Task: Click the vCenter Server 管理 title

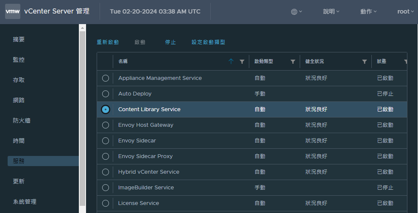Action: pyautogui.click(x=57, y=11)
